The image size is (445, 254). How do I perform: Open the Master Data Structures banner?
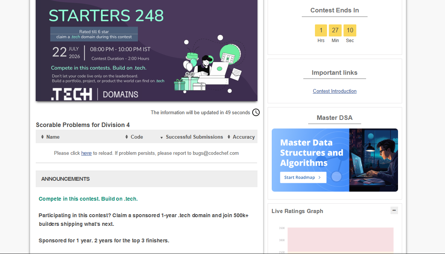pos(335,160)
